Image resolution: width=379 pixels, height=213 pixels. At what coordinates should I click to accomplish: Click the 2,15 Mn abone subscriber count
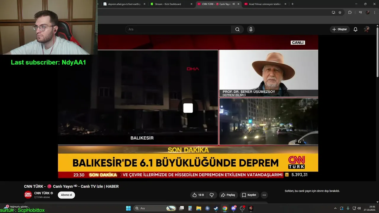click(x=42, y=197)
